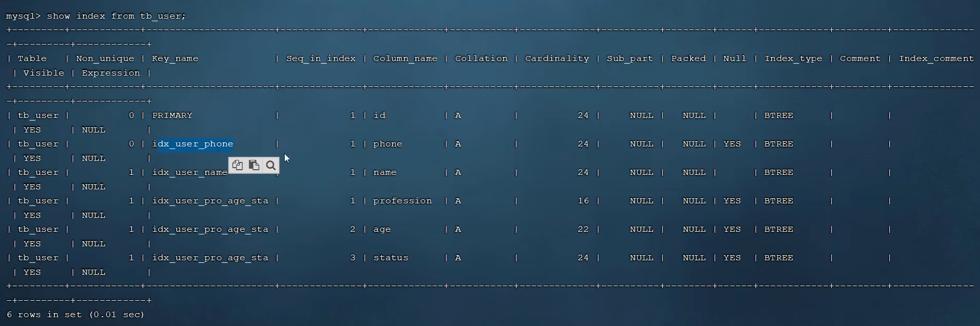
Task: Click the profession column name value
Action: (402, 201)
